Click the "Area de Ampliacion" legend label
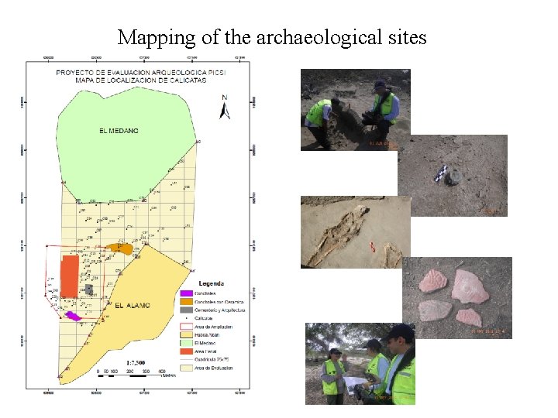The height and width of the screenshot is (418, 558). click(x=214, y=327)
